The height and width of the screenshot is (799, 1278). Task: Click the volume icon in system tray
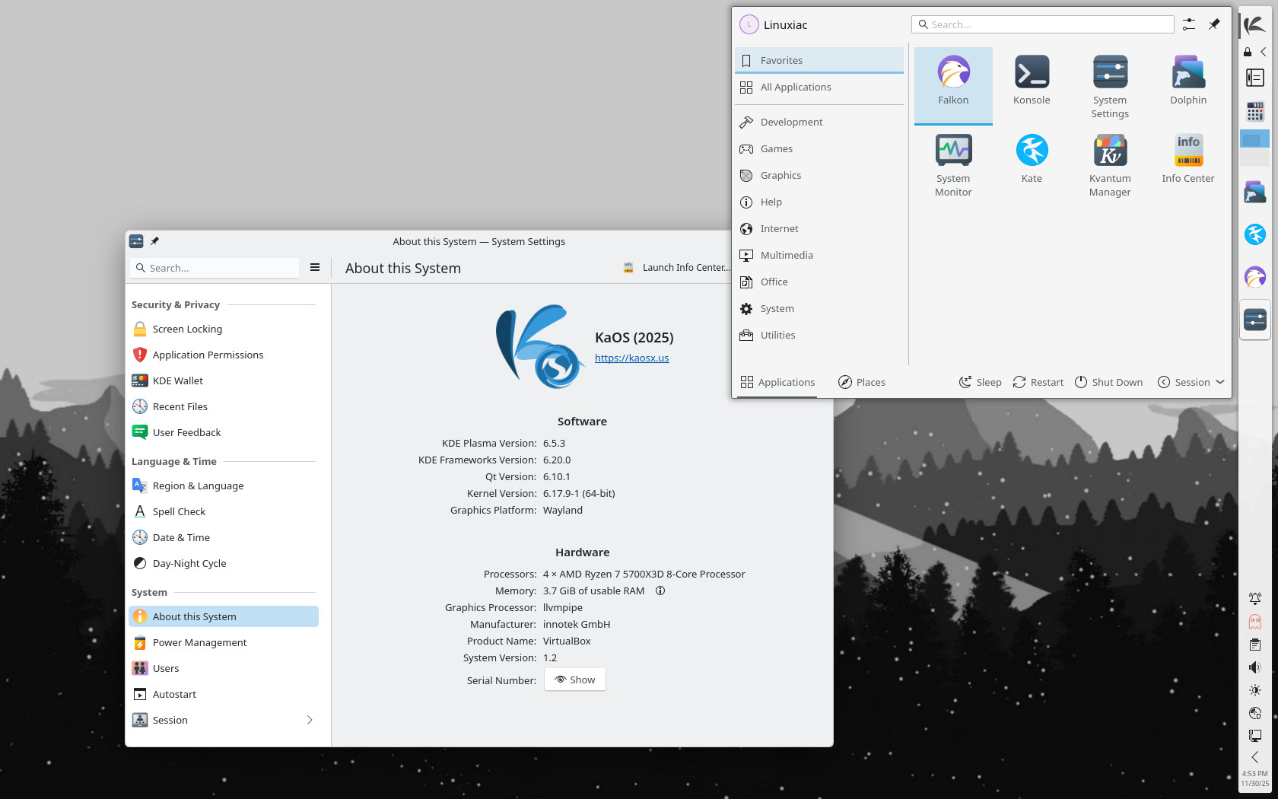[x=1255, y=667]
